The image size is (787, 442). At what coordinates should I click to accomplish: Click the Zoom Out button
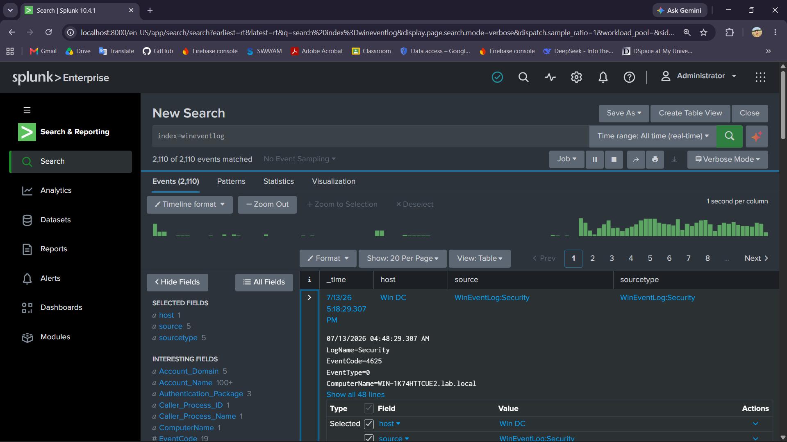coord(267,204)
